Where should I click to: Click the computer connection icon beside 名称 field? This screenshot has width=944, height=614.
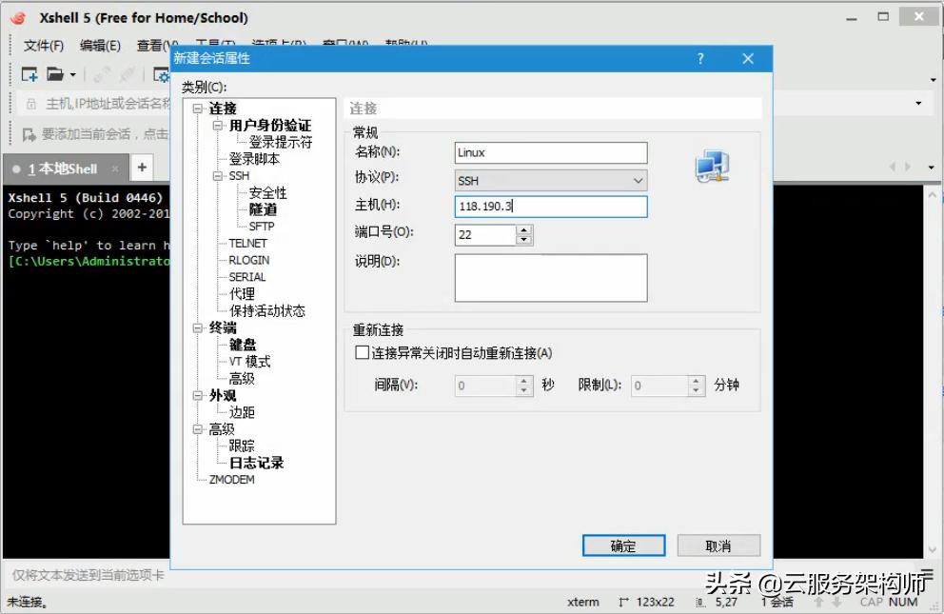[712, 165]
